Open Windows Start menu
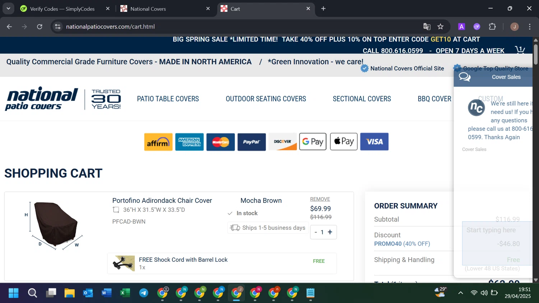 coord(14,293)
